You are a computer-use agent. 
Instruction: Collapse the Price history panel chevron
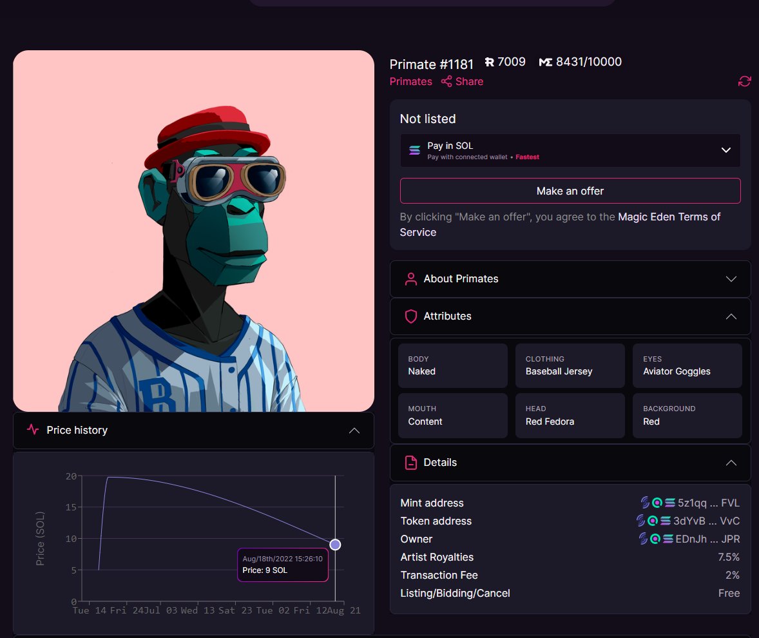[x=354, y=430]
